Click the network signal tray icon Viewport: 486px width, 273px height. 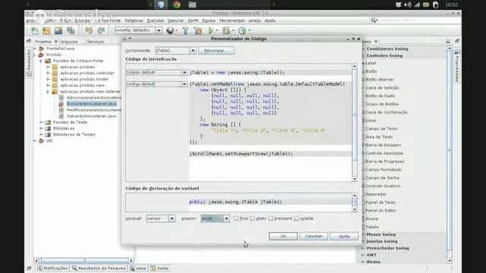[417, 5]
